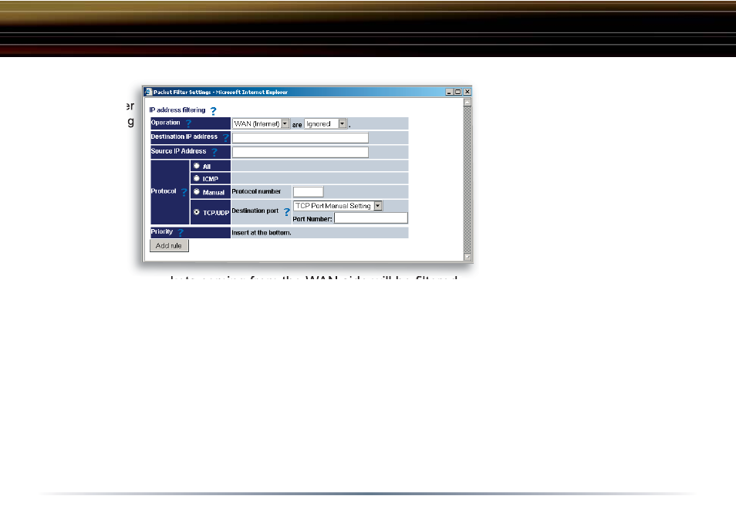Click help icon beside Source IP Address
736x509 pixels.
[214, 152]
